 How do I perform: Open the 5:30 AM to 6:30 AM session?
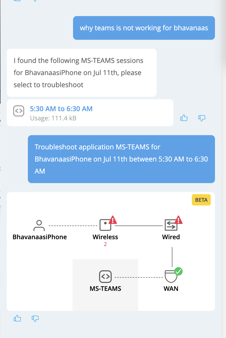(x=61, y=109)
